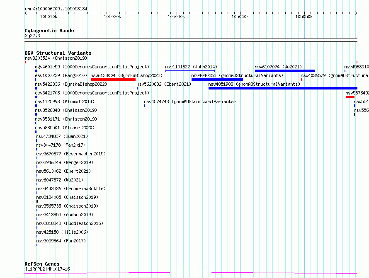
Task: Click the nsv5885501 (Almarri2020) label
Action: click(x=65, y=128)
